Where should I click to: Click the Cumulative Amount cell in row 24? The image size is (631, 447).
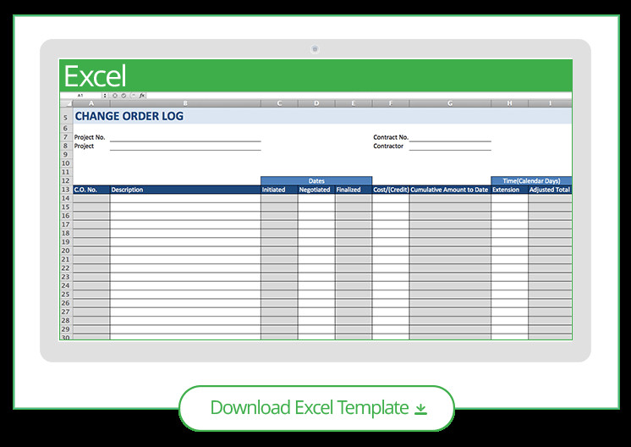(450, 286)
